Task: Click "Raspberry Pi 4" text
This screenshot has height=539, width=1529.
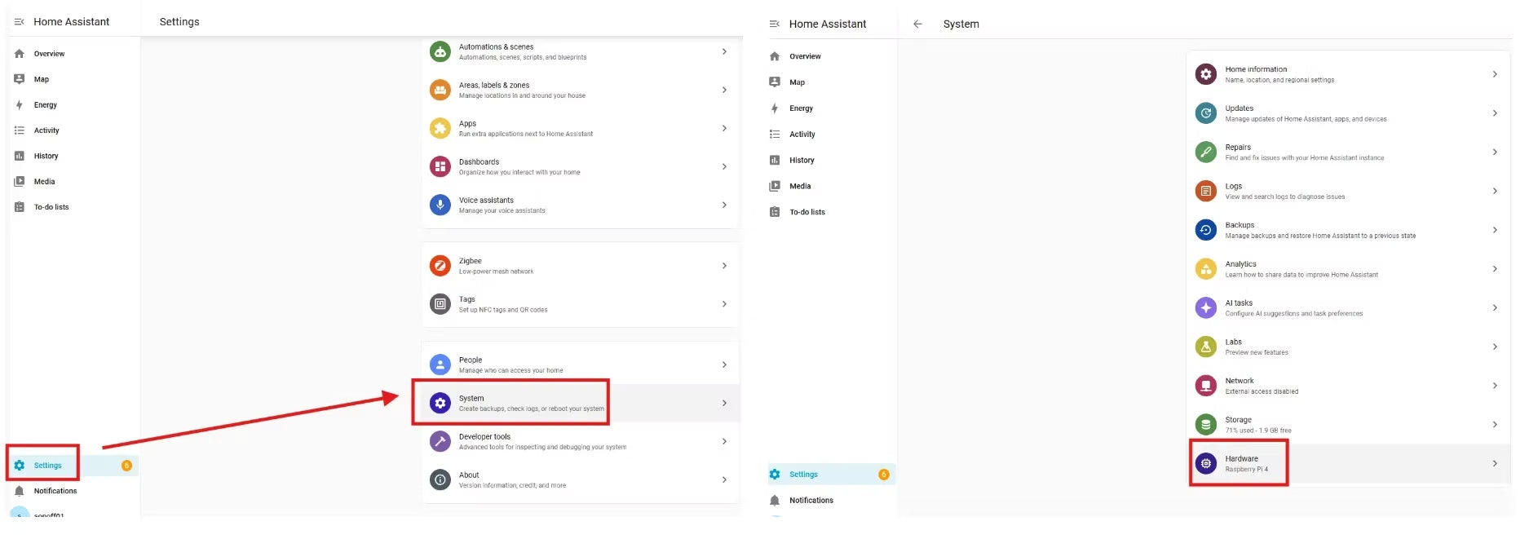Action: [1246, 470]
